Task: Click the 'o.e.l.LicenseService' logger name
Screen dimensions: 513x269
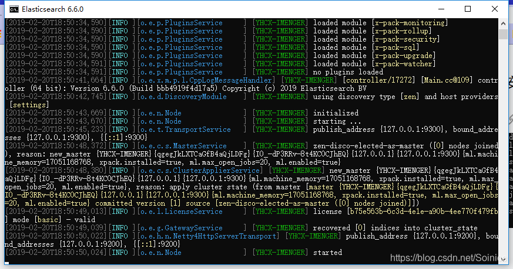Action: click(182, 212)
